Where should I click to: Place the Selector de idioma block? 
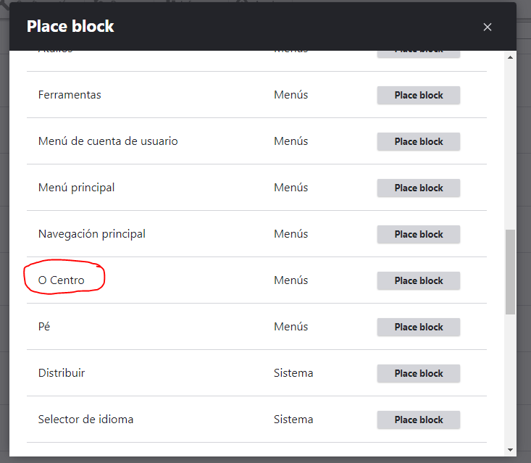(418, 420)
